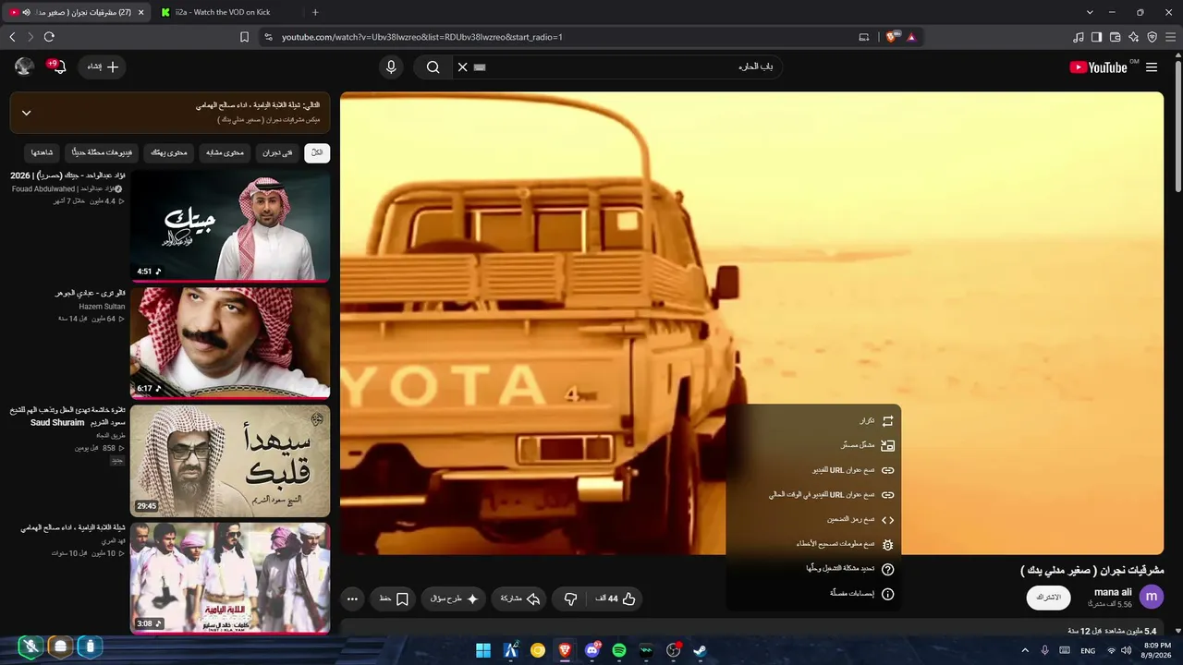Choose the troubleshoot playback issue entry

pos(813,569)
